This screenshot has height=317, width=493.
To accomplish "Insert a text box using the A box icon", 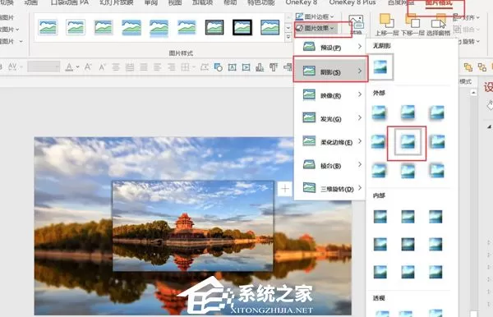I will (232, 67).
